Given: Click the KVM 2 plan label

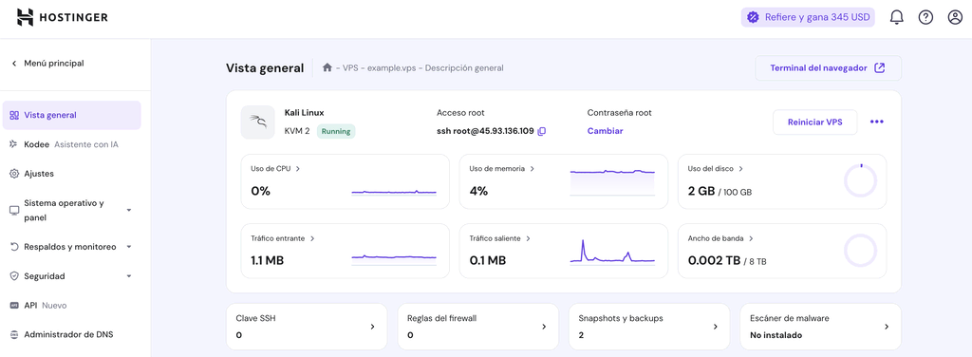Looking at the screenshot, I should (x=297, y=131).
